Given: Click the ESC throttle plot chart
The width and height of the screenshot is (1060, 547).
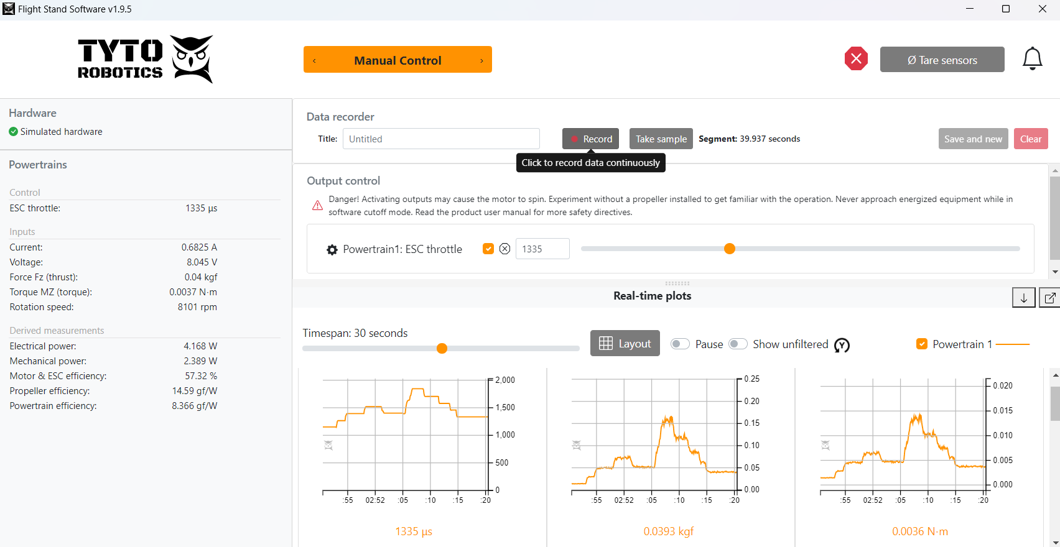Looking at the screenshot, I should (405, 434).
